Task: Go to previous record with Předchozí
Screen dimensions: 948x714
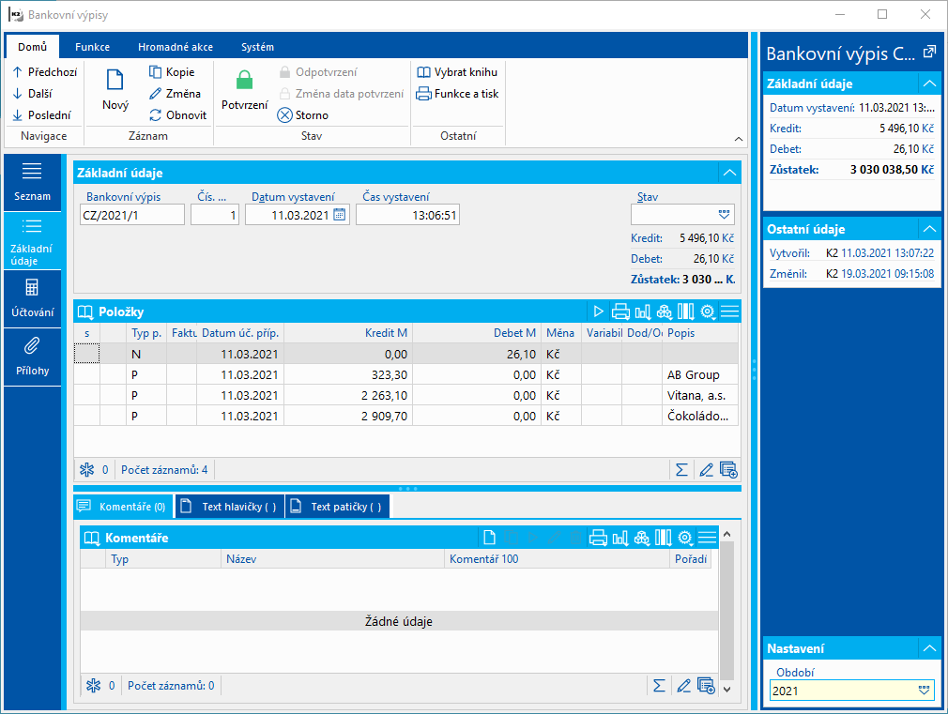Action: [44, 72]
